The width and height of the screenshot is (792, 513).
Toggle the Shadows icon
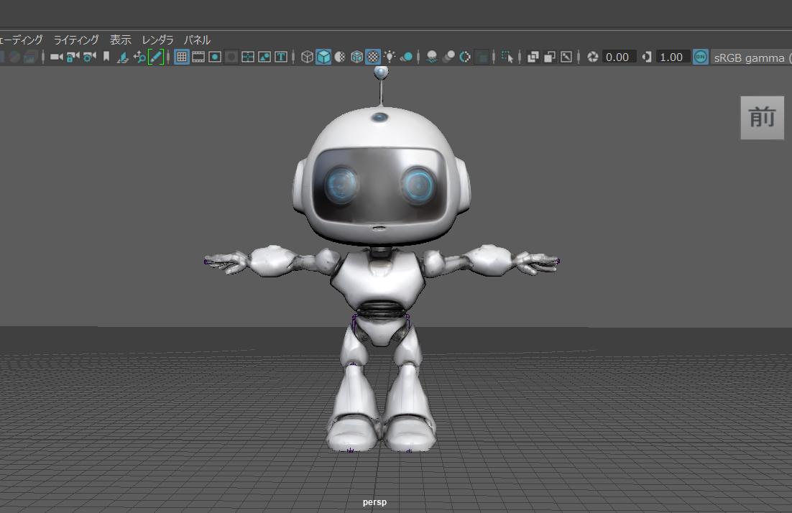pos(406,57)
